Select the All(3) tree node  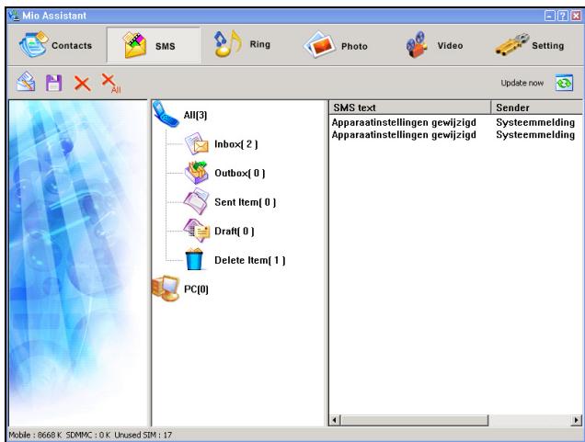click(x=195, y=115)
